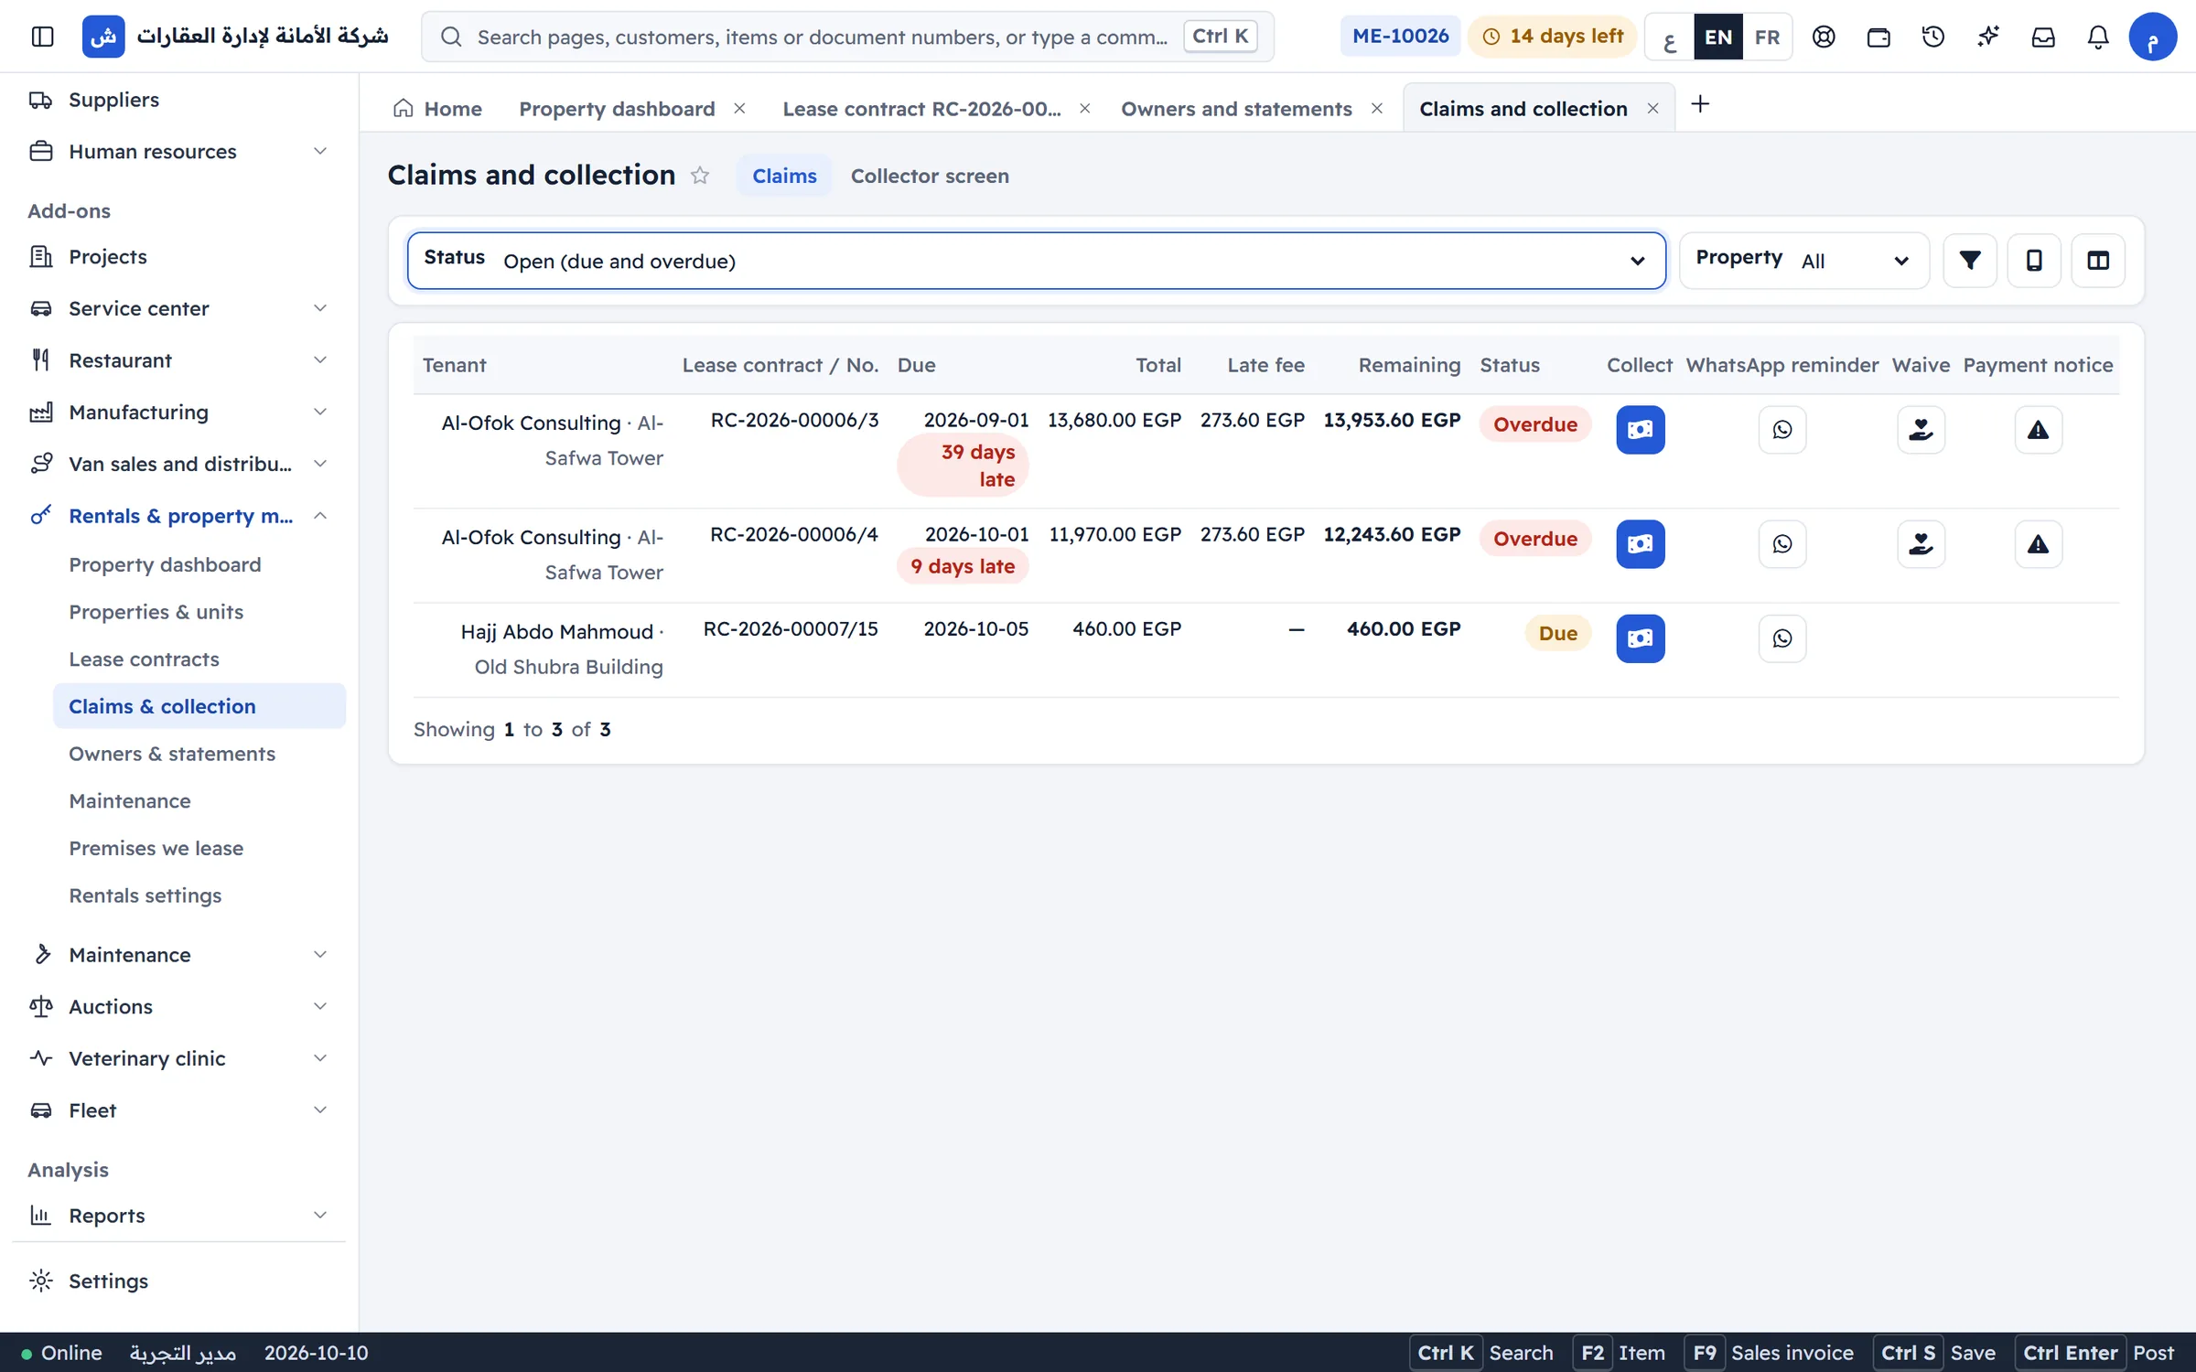Favorite the Claims and collection page star
Image resolution: width=2196 pixels, height=1372 pixels.
700,175
